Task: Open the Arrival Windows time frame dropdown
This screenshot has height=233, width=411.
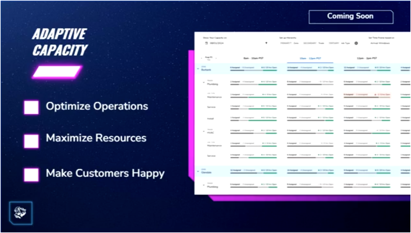Action: click(380, 43)
